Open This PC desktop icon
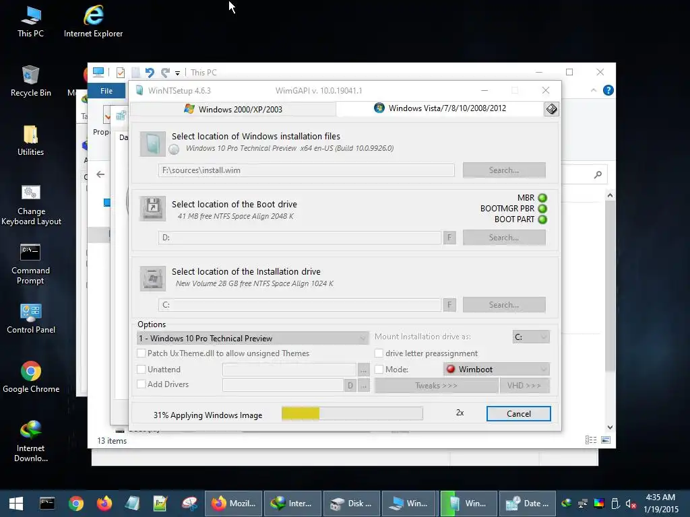Image resolution: width=690 pixels, height=517 pixels. (x=30, y=22)
